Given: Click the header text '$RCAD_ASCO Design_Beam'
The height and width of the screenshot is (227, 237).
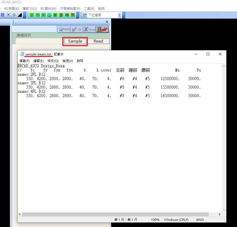Looking at the screenshot, I should [x=41, y=66].
